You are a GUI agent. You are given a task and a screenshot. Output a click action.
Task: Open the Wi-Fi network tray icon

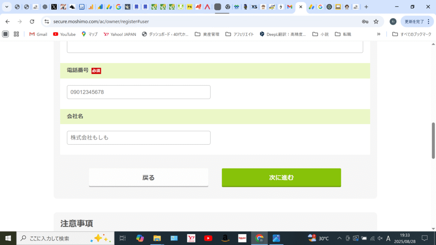click(x=372, y=238)
